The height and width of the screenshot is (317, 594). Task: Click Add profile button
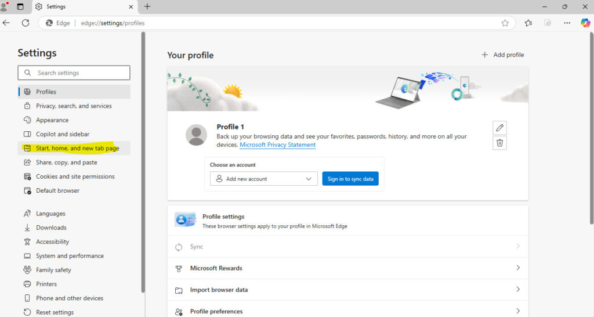click(x=503, y=55)
